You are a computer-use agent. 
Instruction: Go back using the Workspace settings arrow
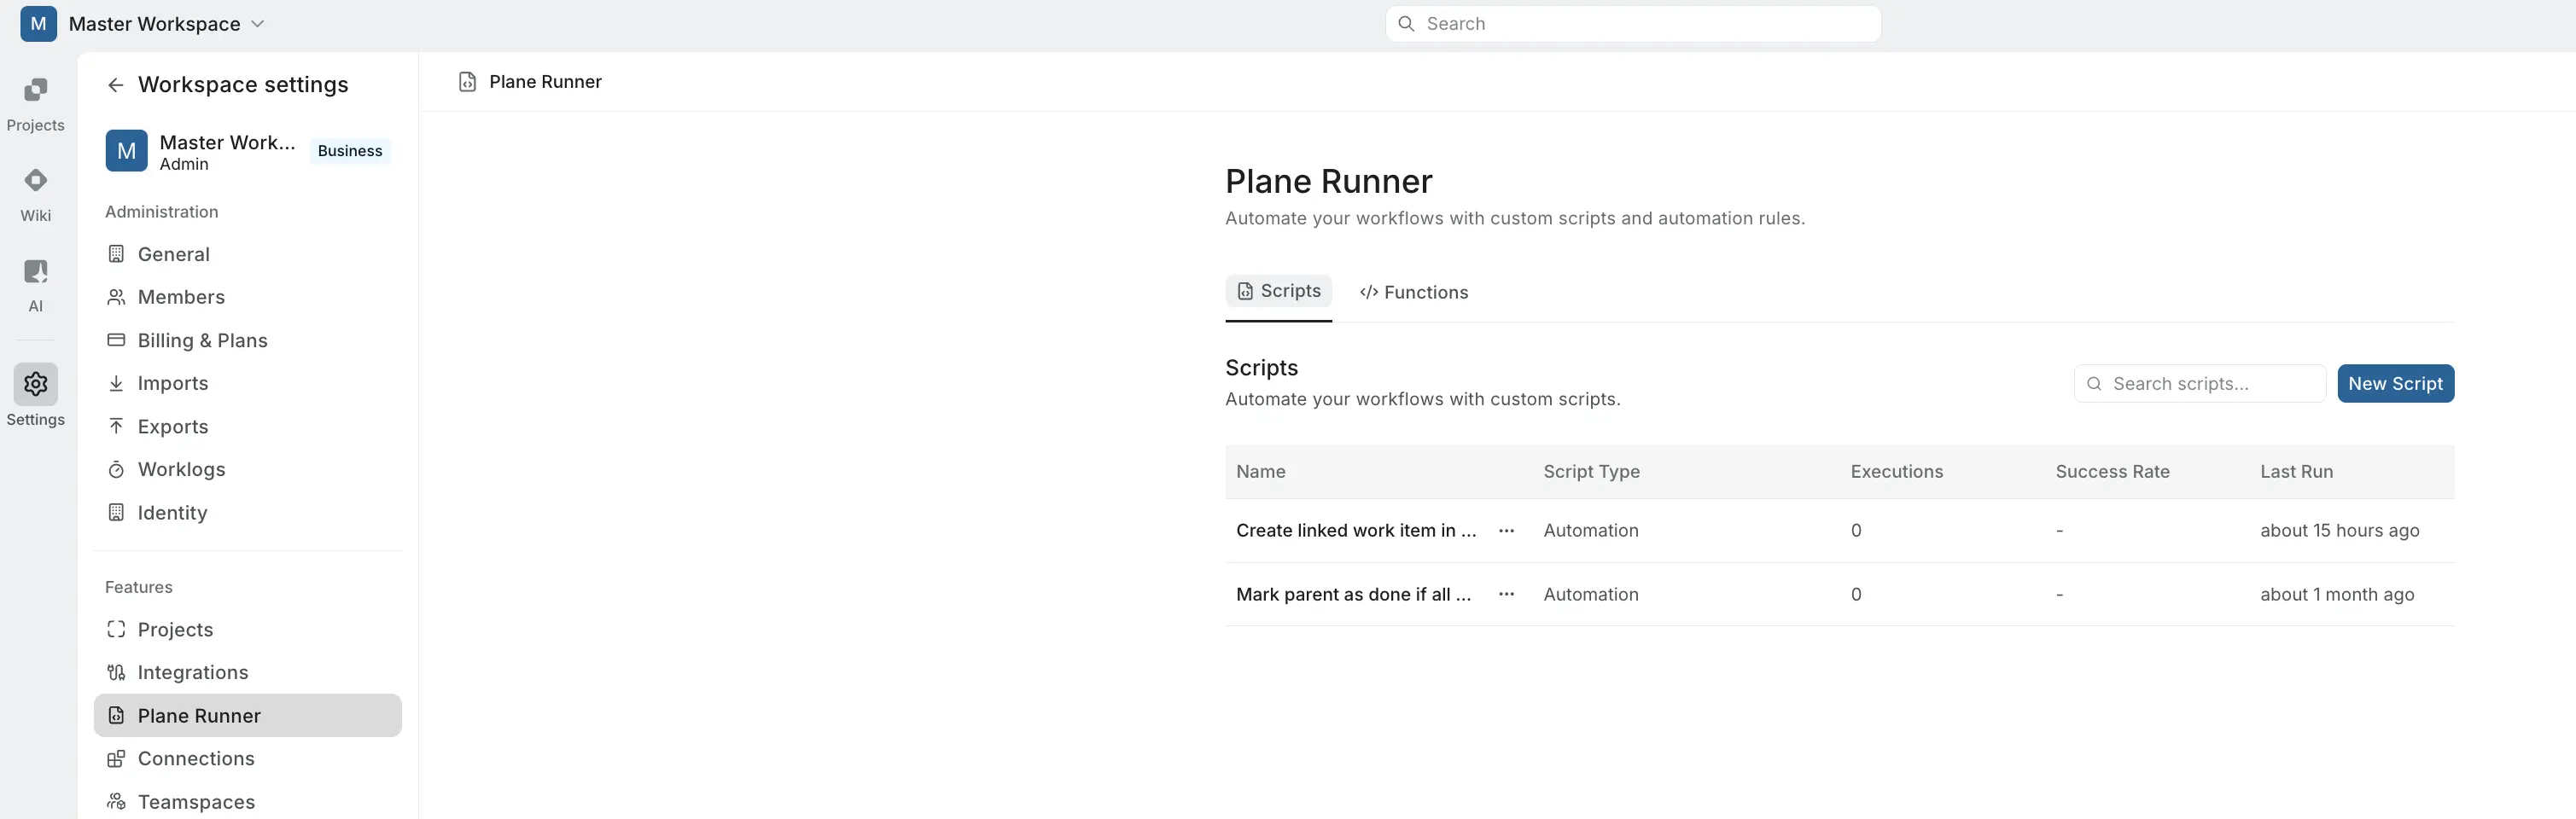coord(115,84)
